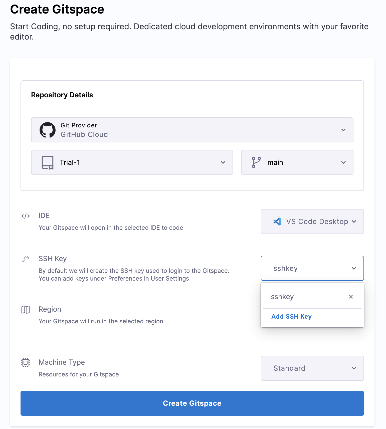Remove sshkey using the X icon
The image size is (386, 429).
pyautogui.click(x=351, y=297)
